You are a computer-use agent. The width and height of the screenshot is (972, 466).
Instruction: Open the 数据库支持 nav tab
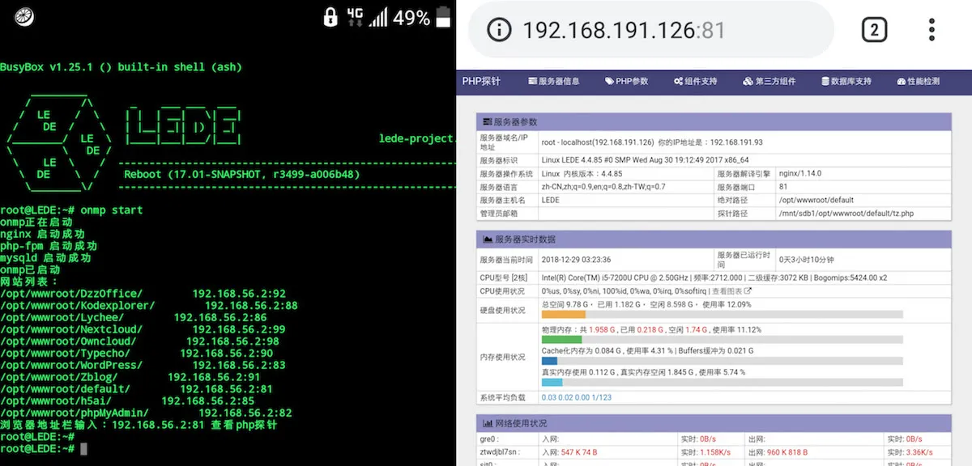(x=846, y=82)
